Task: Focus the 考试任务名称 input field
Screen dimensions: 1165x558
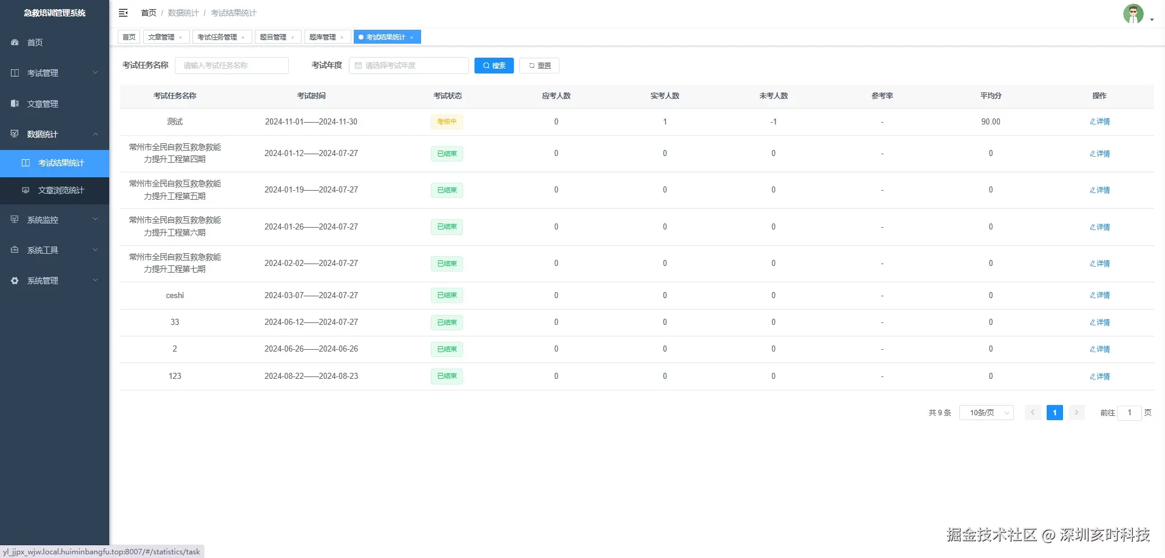Action: pos(232,66)
